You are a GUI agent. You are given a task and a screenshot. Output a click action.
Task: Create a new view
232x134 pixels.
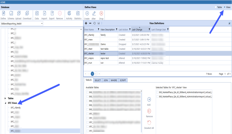87,13
